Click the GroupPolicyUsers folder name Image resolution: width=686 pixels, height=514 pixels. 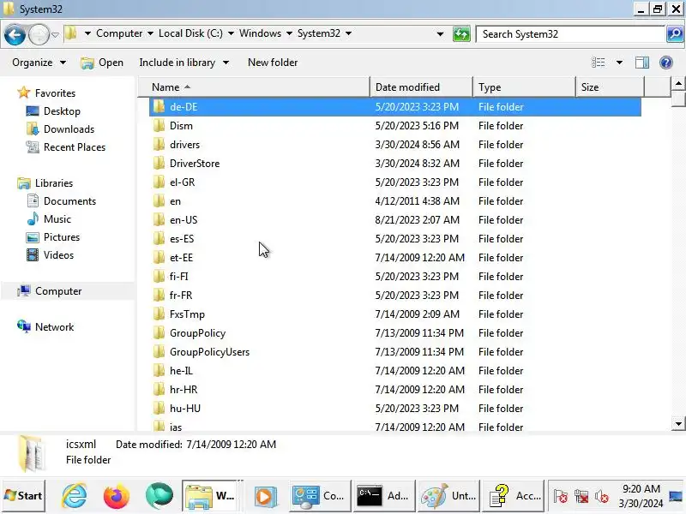pos(209,352)
